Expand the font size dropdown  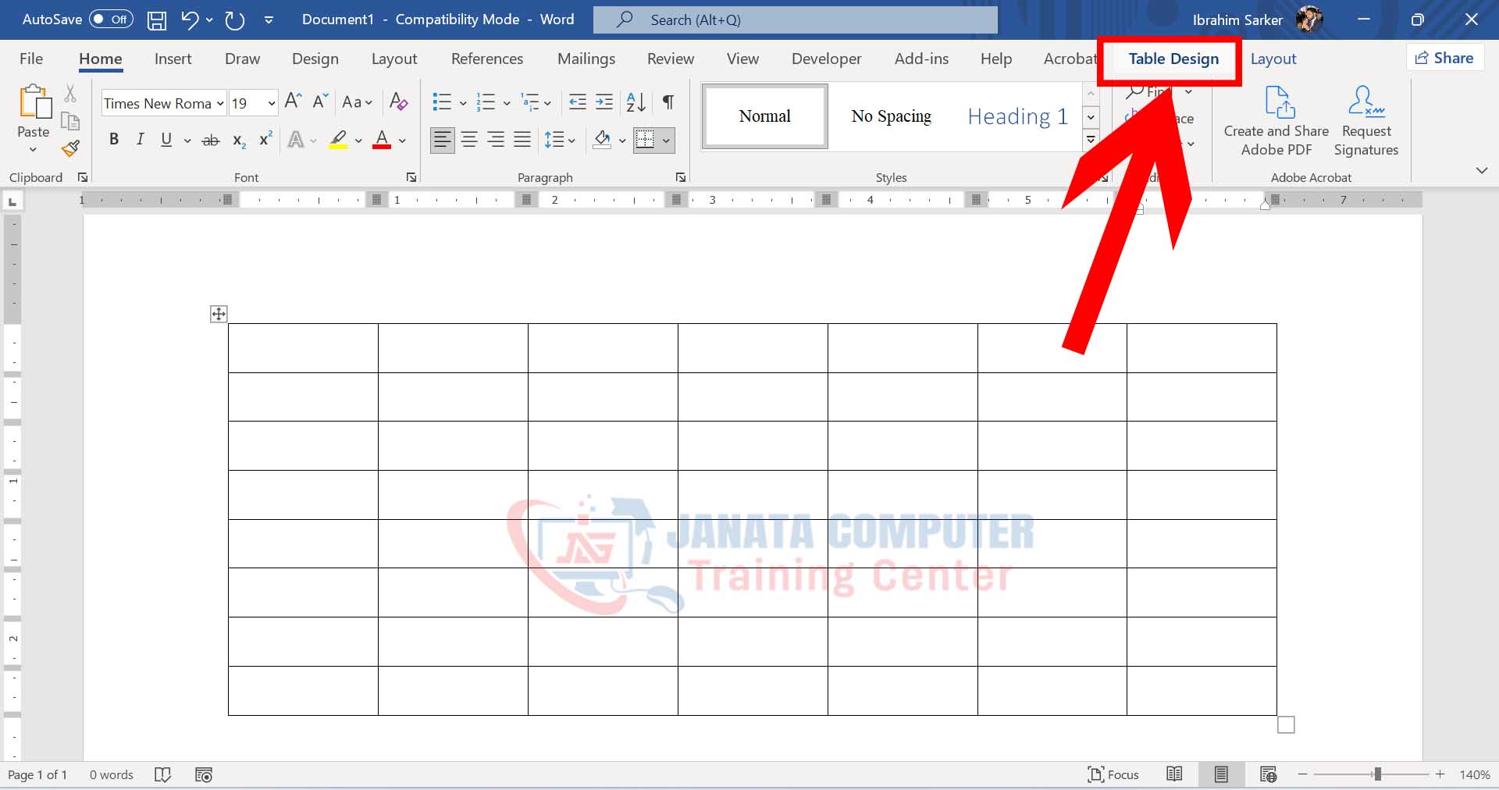271,103
